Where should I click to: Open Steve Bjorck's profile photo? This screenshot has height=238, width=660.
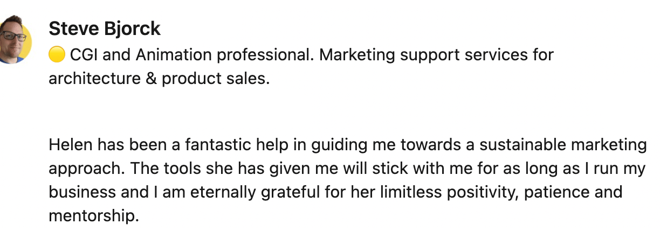(15, 40)
